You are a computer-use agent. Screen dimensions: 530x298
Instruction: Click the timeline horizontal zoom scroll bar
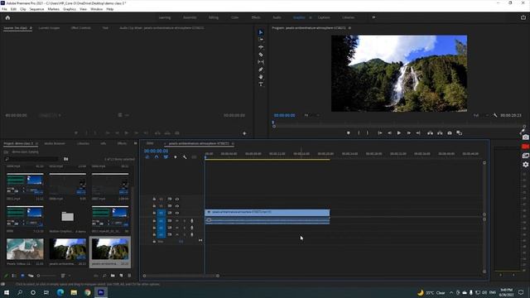click(181, 276)
